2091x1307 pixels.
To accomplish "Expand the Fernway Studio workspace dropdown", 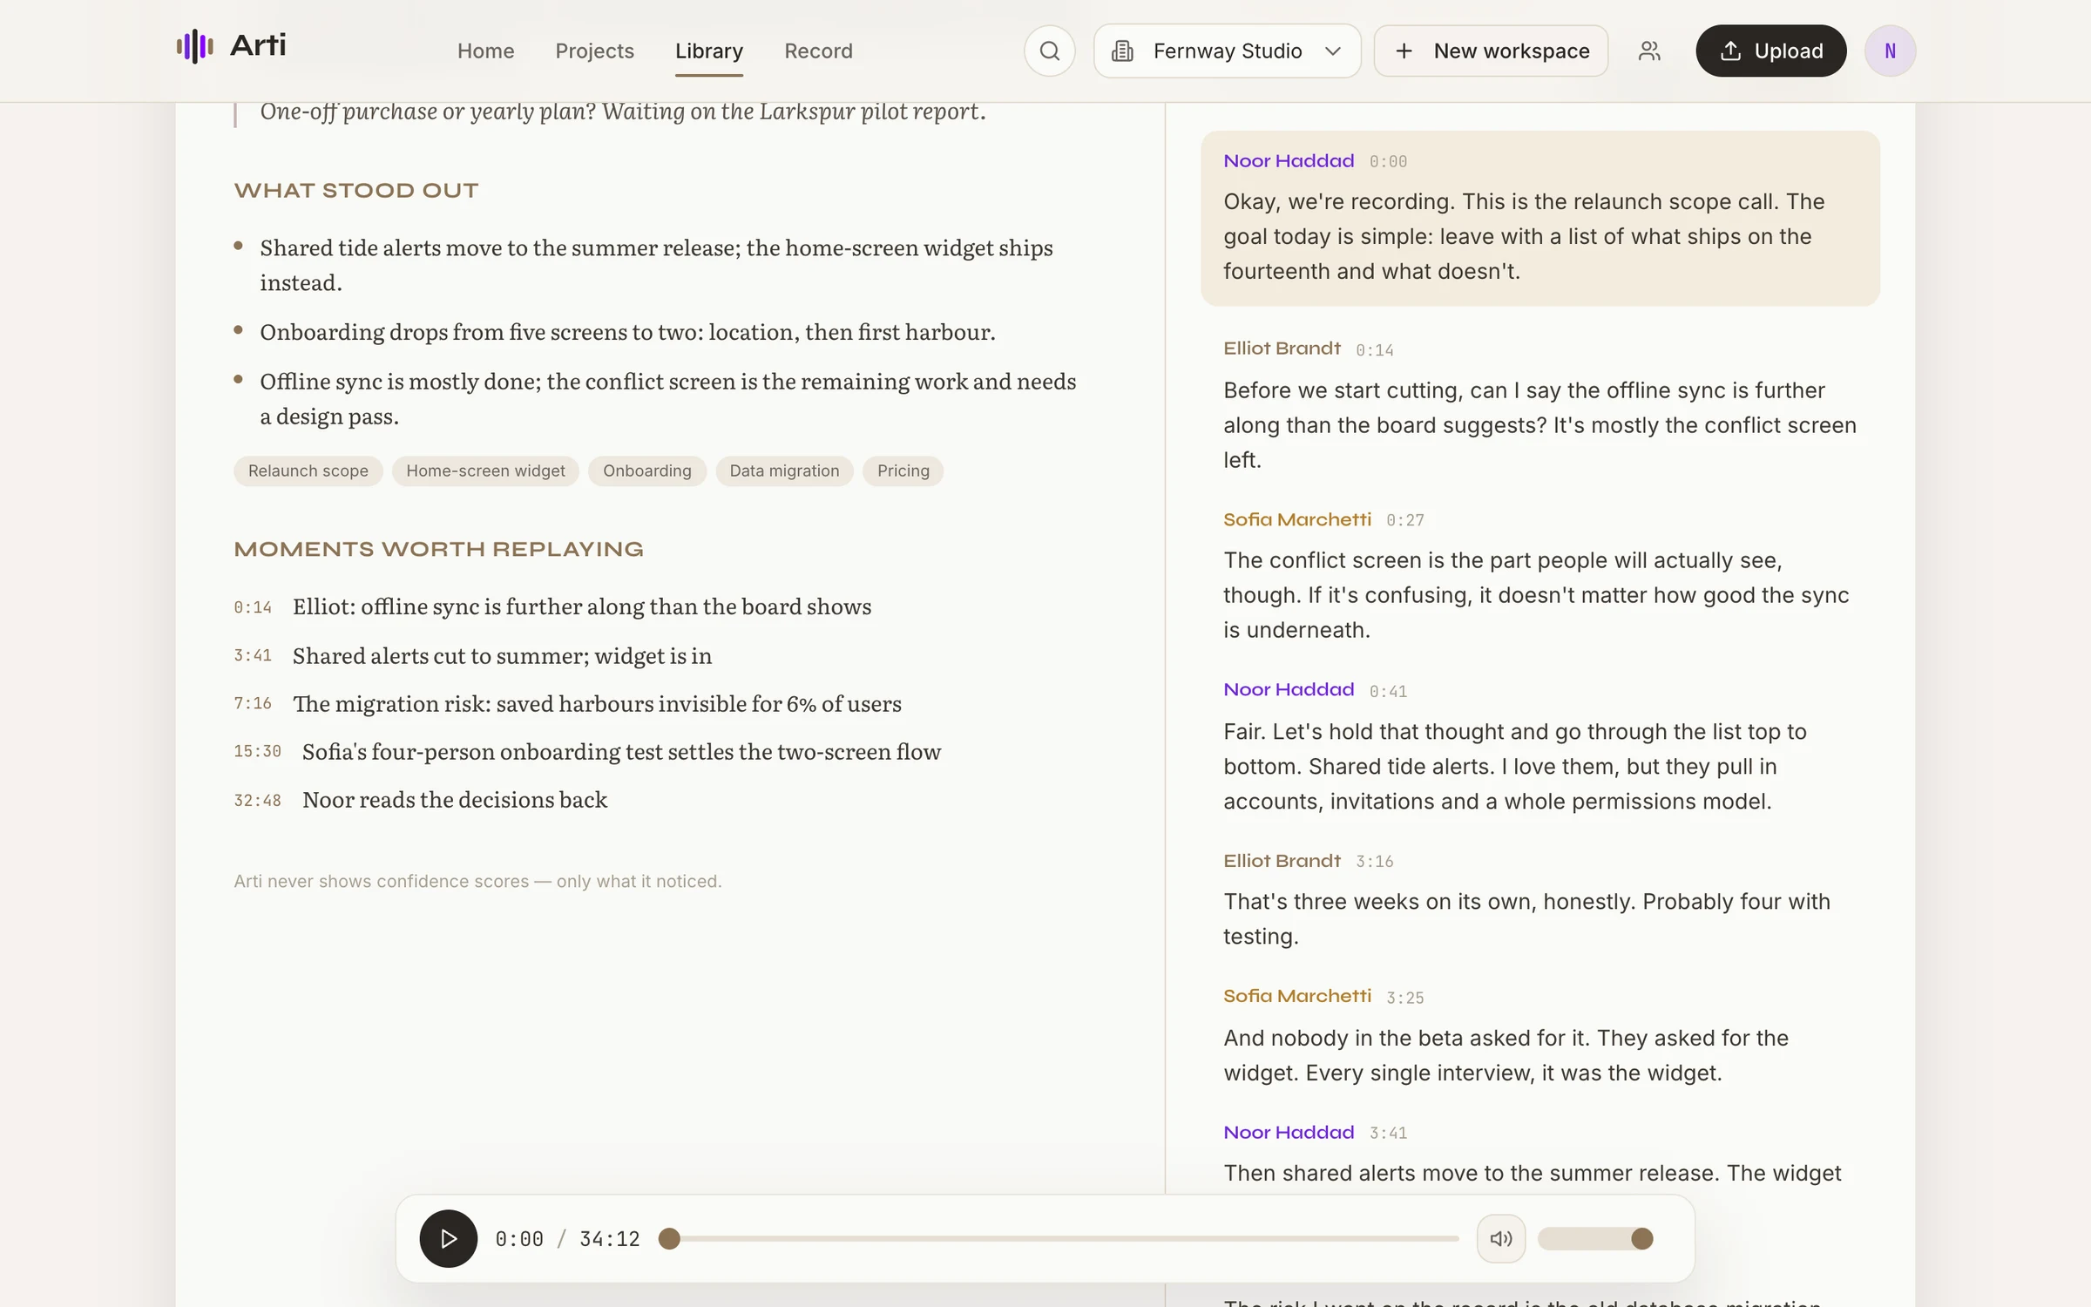I will [1227, 51].
